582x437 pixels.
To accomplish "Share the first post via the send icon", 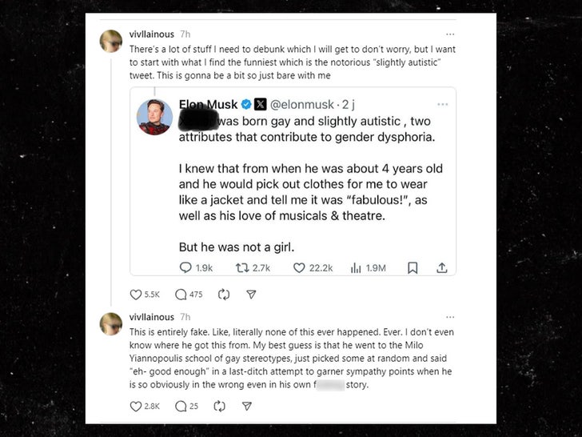I will 251,295.
